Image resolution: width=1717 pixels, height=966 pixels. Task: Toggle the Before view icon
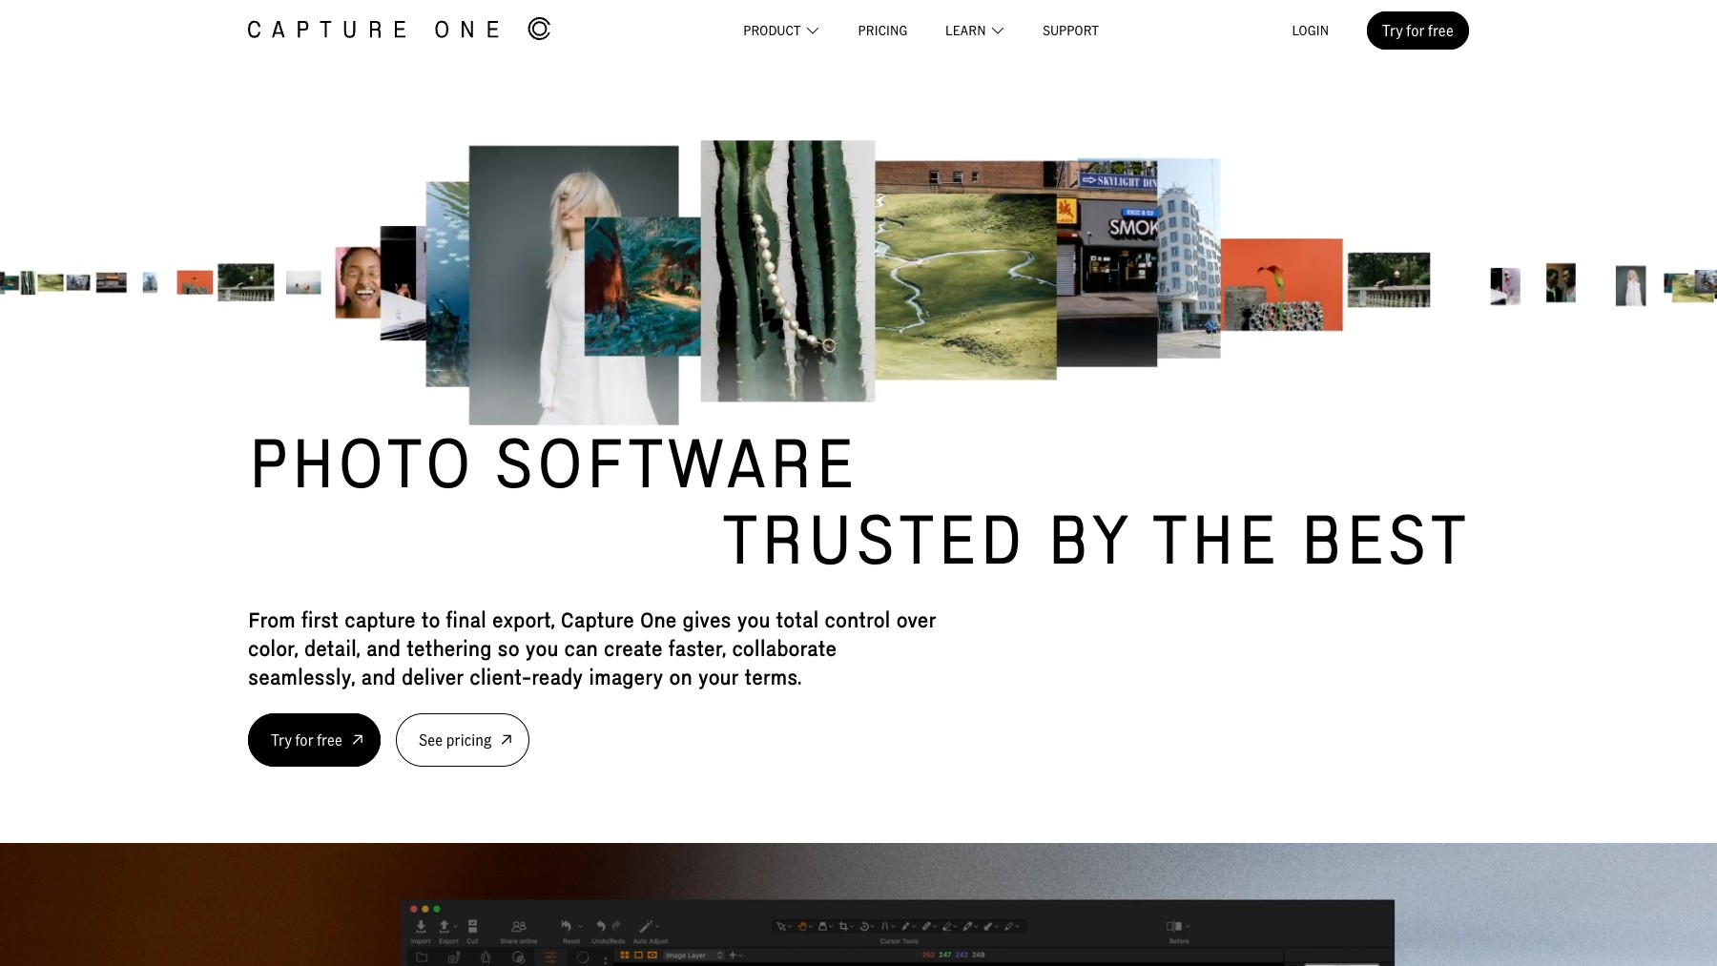coord(1174,926)
